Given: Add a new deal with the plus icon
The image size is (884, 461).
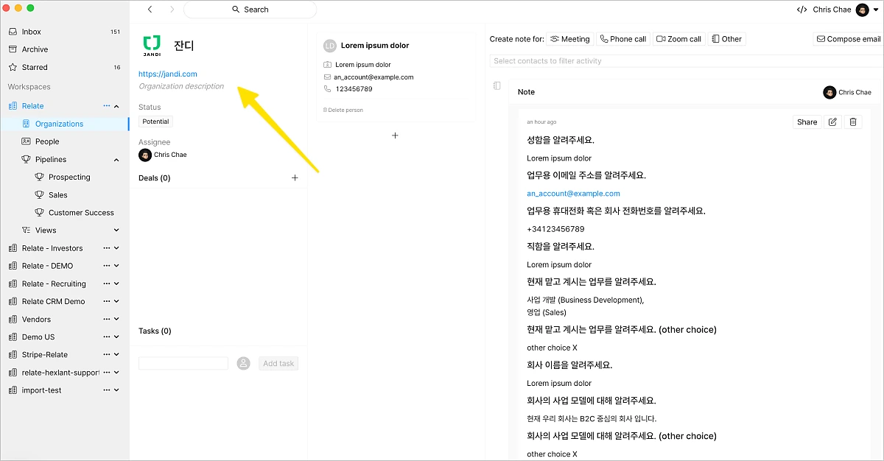Looking at the screenshot, I should click(295, 177).
